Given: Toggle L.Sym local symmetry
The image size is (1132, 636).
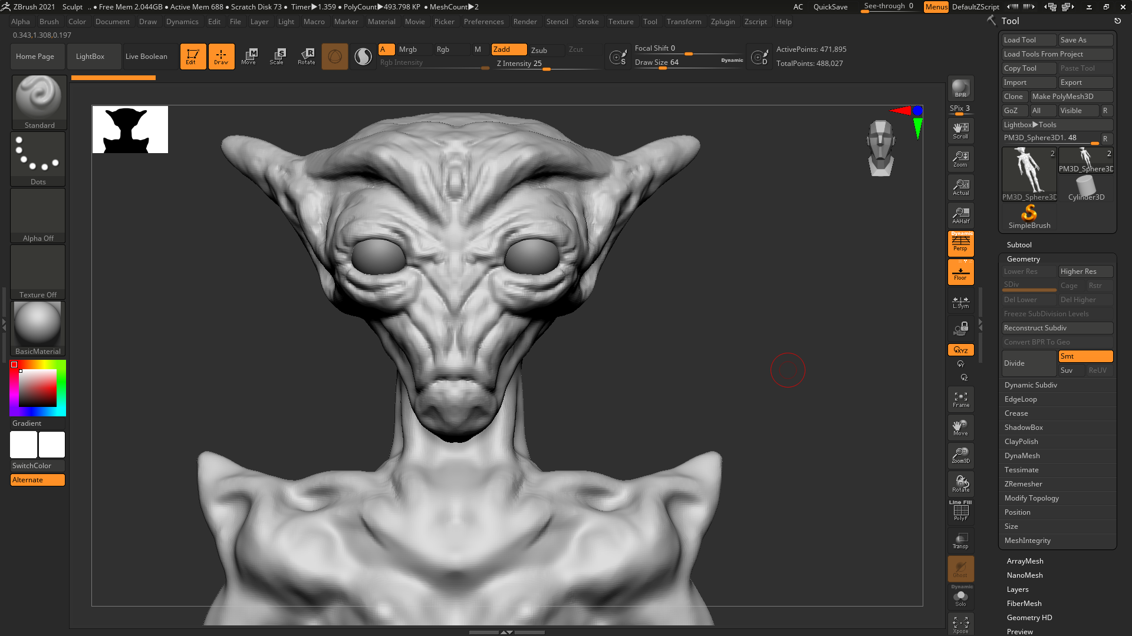Looking at the screenshot, I should 960,303.
